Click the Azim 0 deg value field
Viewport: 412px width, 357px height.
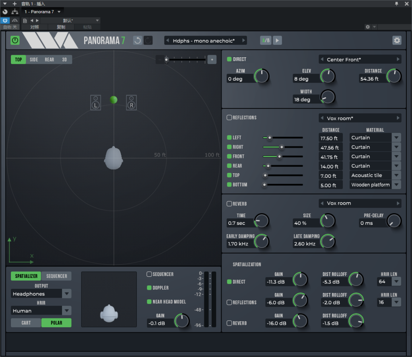tap(240, 79)
